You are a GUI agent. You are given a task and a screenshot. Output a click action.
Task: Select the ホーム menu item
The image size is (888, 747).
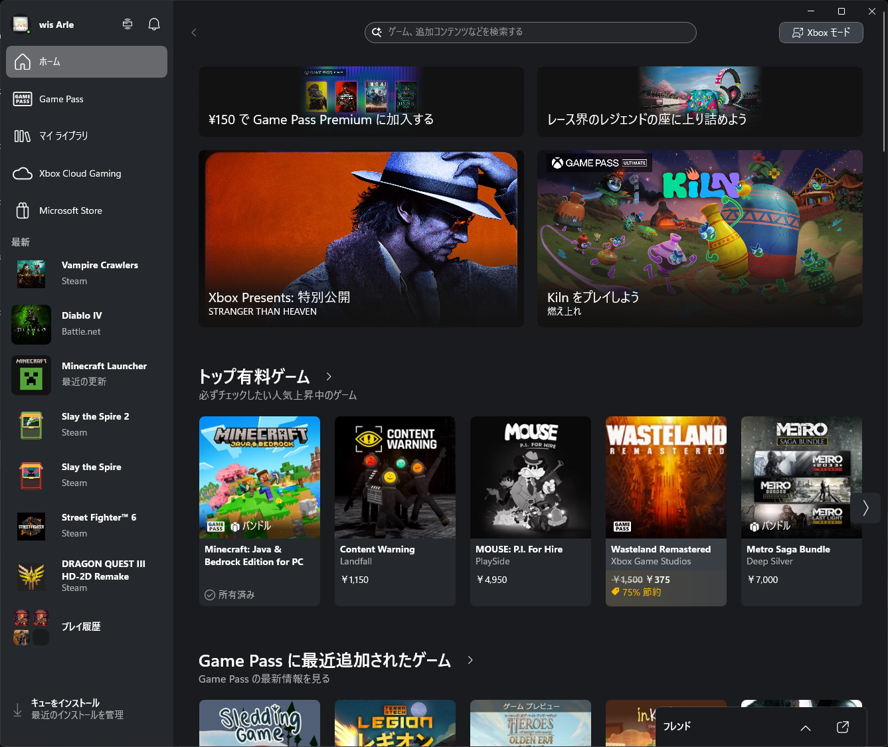pos(86,62)
